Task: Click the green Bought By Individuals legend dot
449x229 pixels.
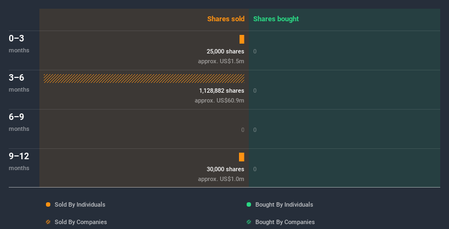Action: (249, 204)
